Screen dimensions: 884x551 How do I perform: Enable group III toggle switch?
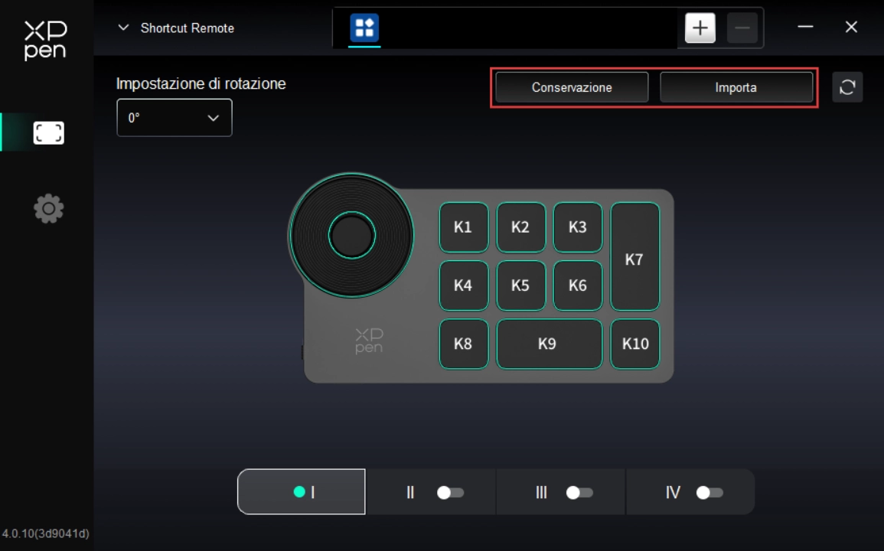pyautogui.click(x=579, y=493)
